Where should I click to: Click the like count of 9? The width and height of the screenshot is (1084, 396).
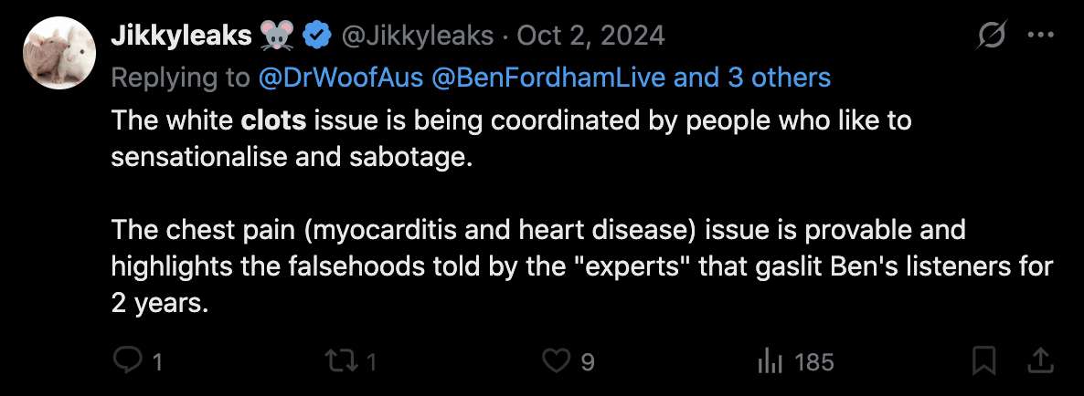588,362
